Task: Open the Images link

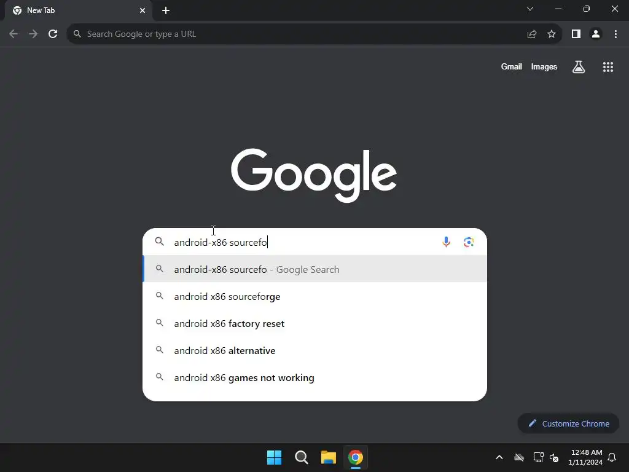Action: click(x=544, y=66)
